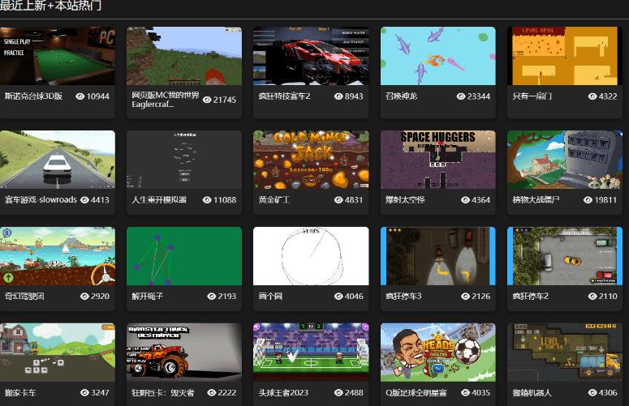The image size is (629, 406).
Task: Click the 只有一扇门 game title
Action: (x=532, y=96)
